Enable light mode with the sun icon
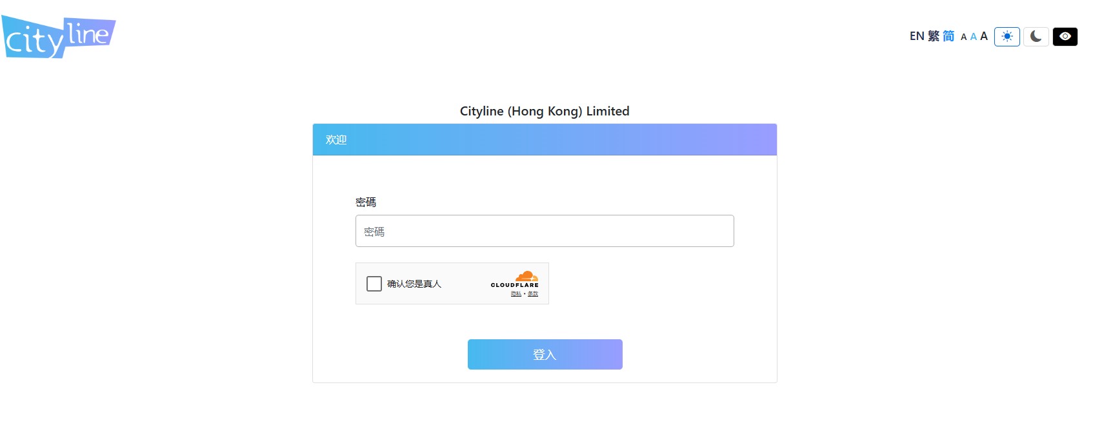Image resolution: width=1093 pixels, height=436 pixels. (1007, 37)
